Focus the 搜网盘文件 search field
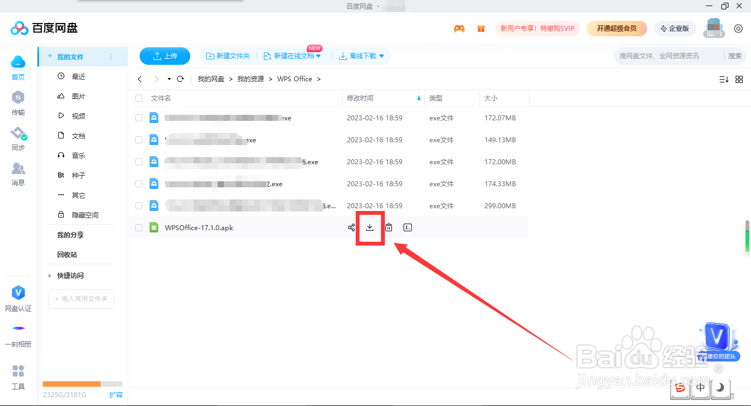This screenshot has height=406, width=751. 669,56
